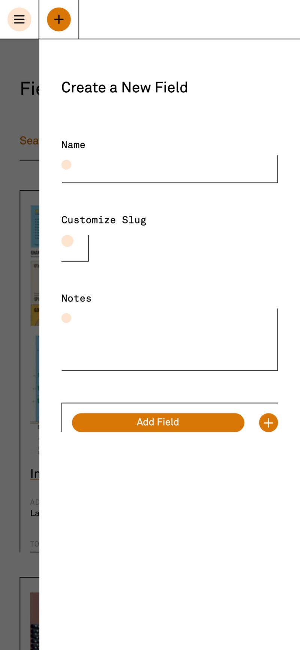
Task: Click the peach dot in the Name field
Action: (66, 165)
